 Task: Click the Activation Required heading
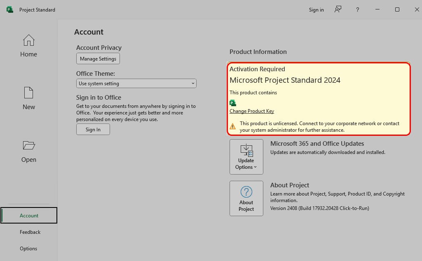click(x=257, y=69)
